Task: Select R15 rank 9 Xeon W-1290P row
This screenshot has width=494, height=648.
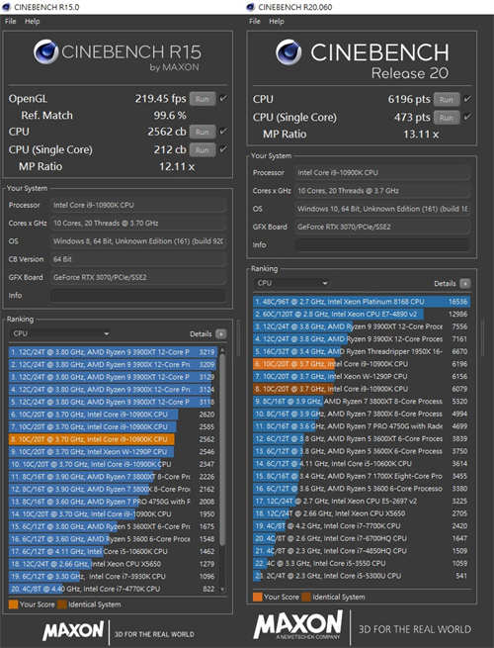Action: pyautogui.click(x=113, y=452)
